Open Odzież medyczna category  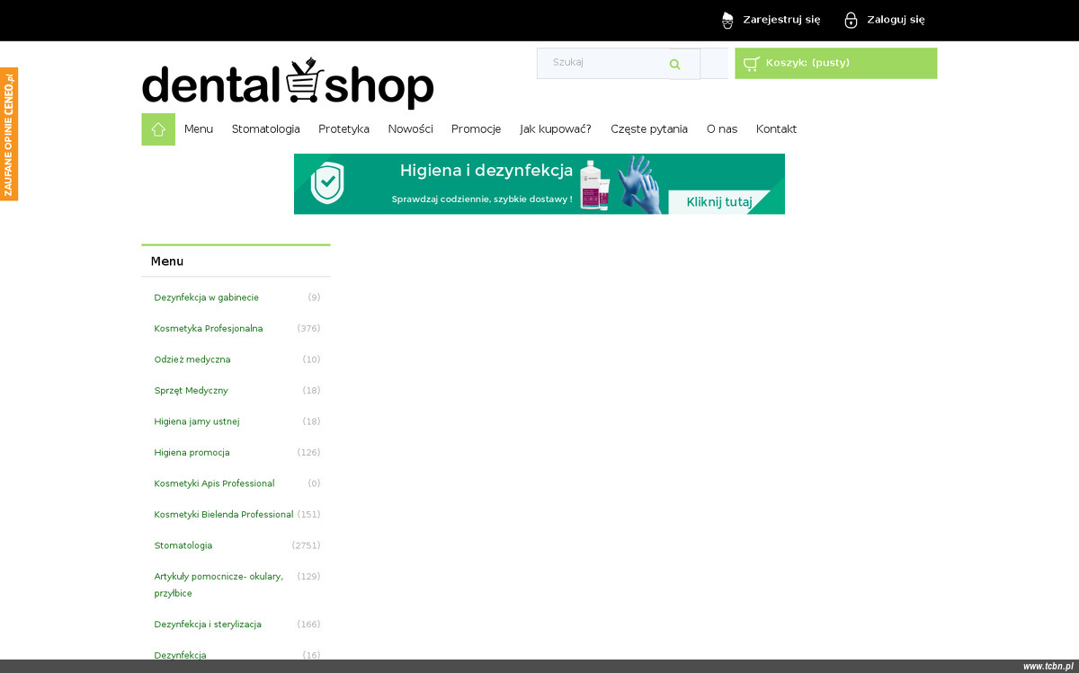pyautogui.click(x=192, y=359)
